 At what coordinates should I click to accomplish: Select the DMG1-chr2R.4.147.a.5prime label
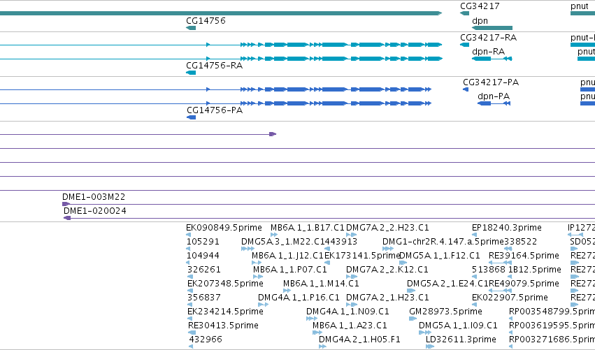click(443, 242)
